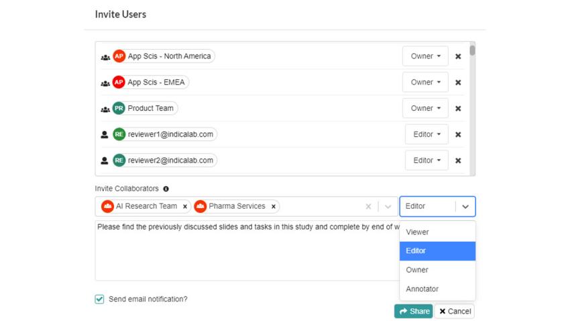The image size is (570, 321).
Task: Clear all selected collaborators
Action: tap(368, 207)
